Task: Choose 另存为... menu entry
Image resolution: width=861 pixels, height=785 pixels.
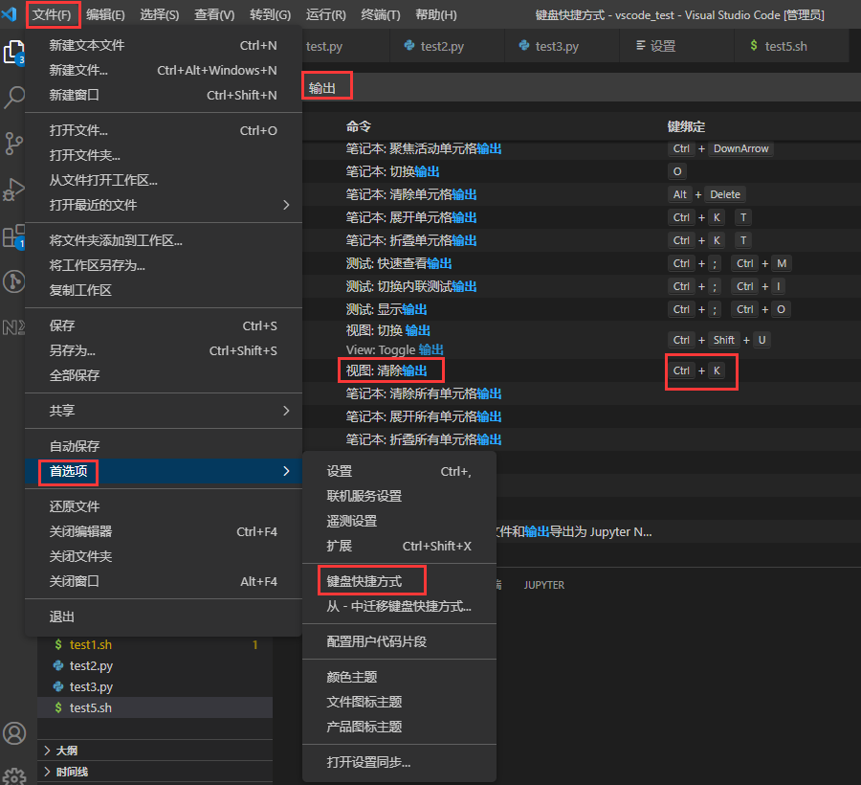Action: [x=163, y=350]
